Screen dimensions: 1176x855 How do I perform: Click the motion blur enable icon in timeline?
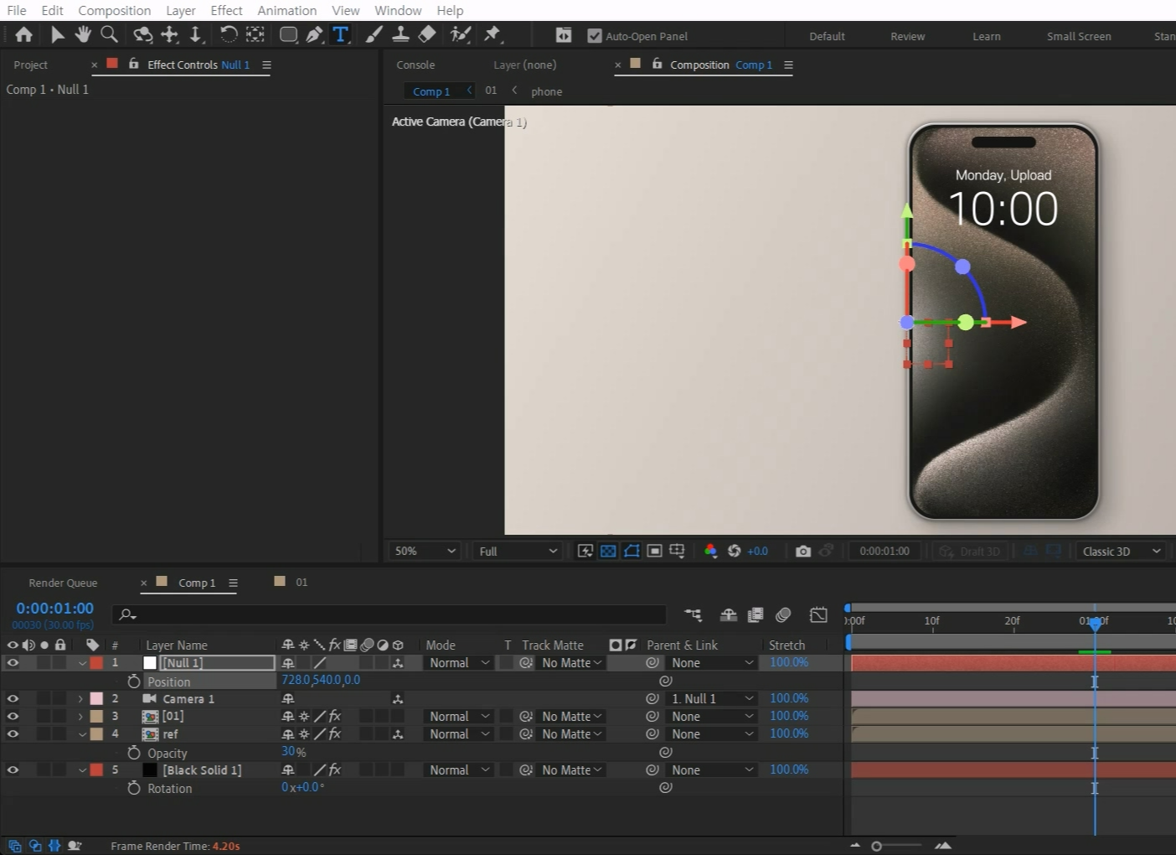click(x=783, y=614)
